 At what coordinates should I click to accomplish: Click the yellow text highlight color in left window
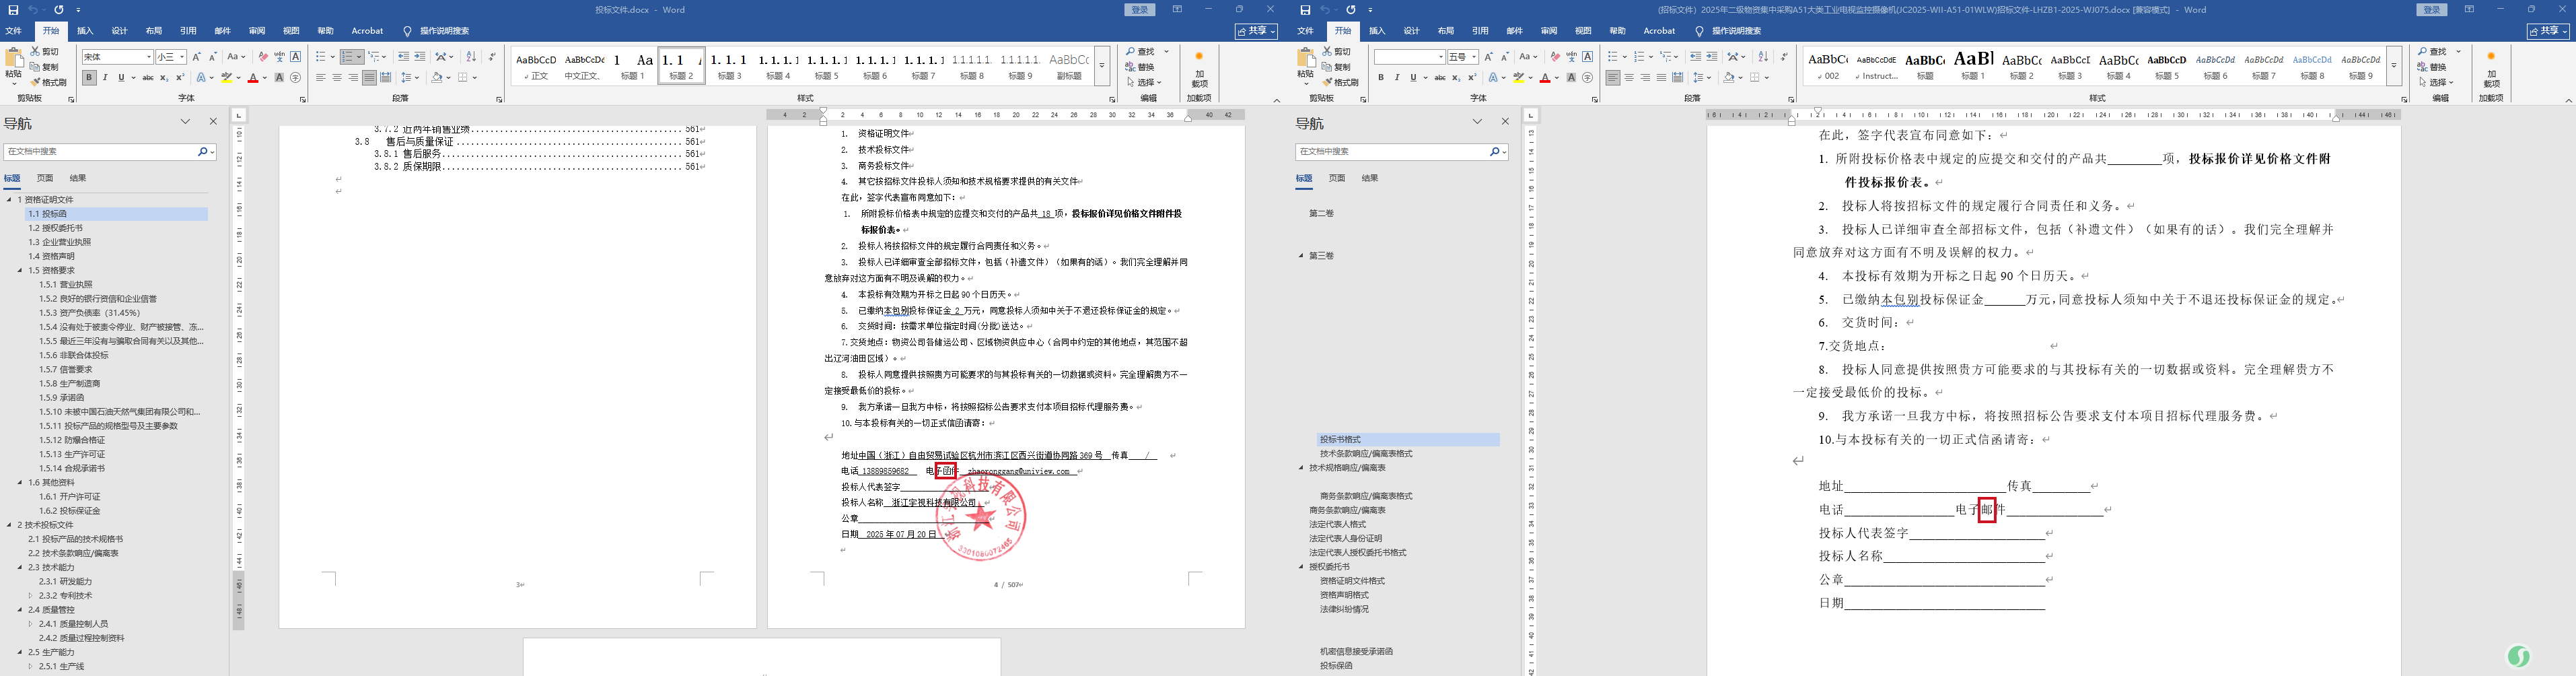[226, 77]
